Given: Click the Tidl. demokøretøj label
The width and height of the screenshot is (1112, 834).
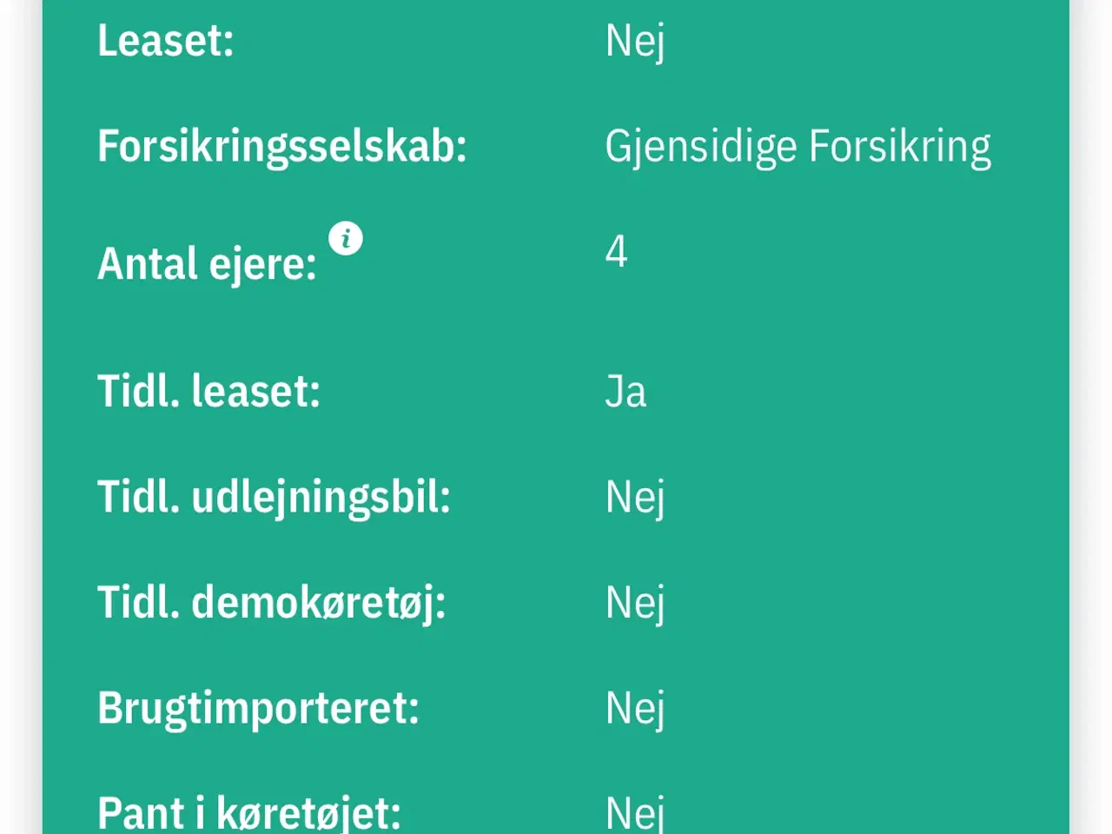Looking at the screenshot, I should (272, 602).
